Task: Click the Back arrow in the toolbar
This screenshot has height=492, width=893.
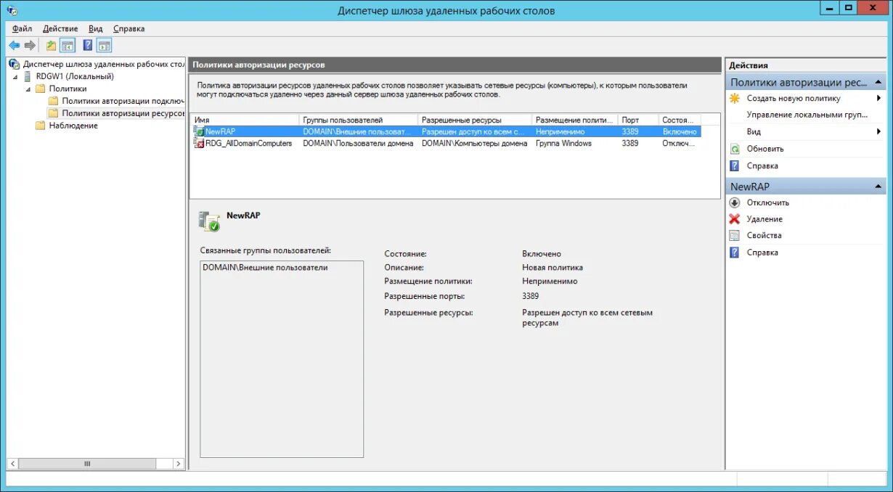Action: tap(15, 46)
